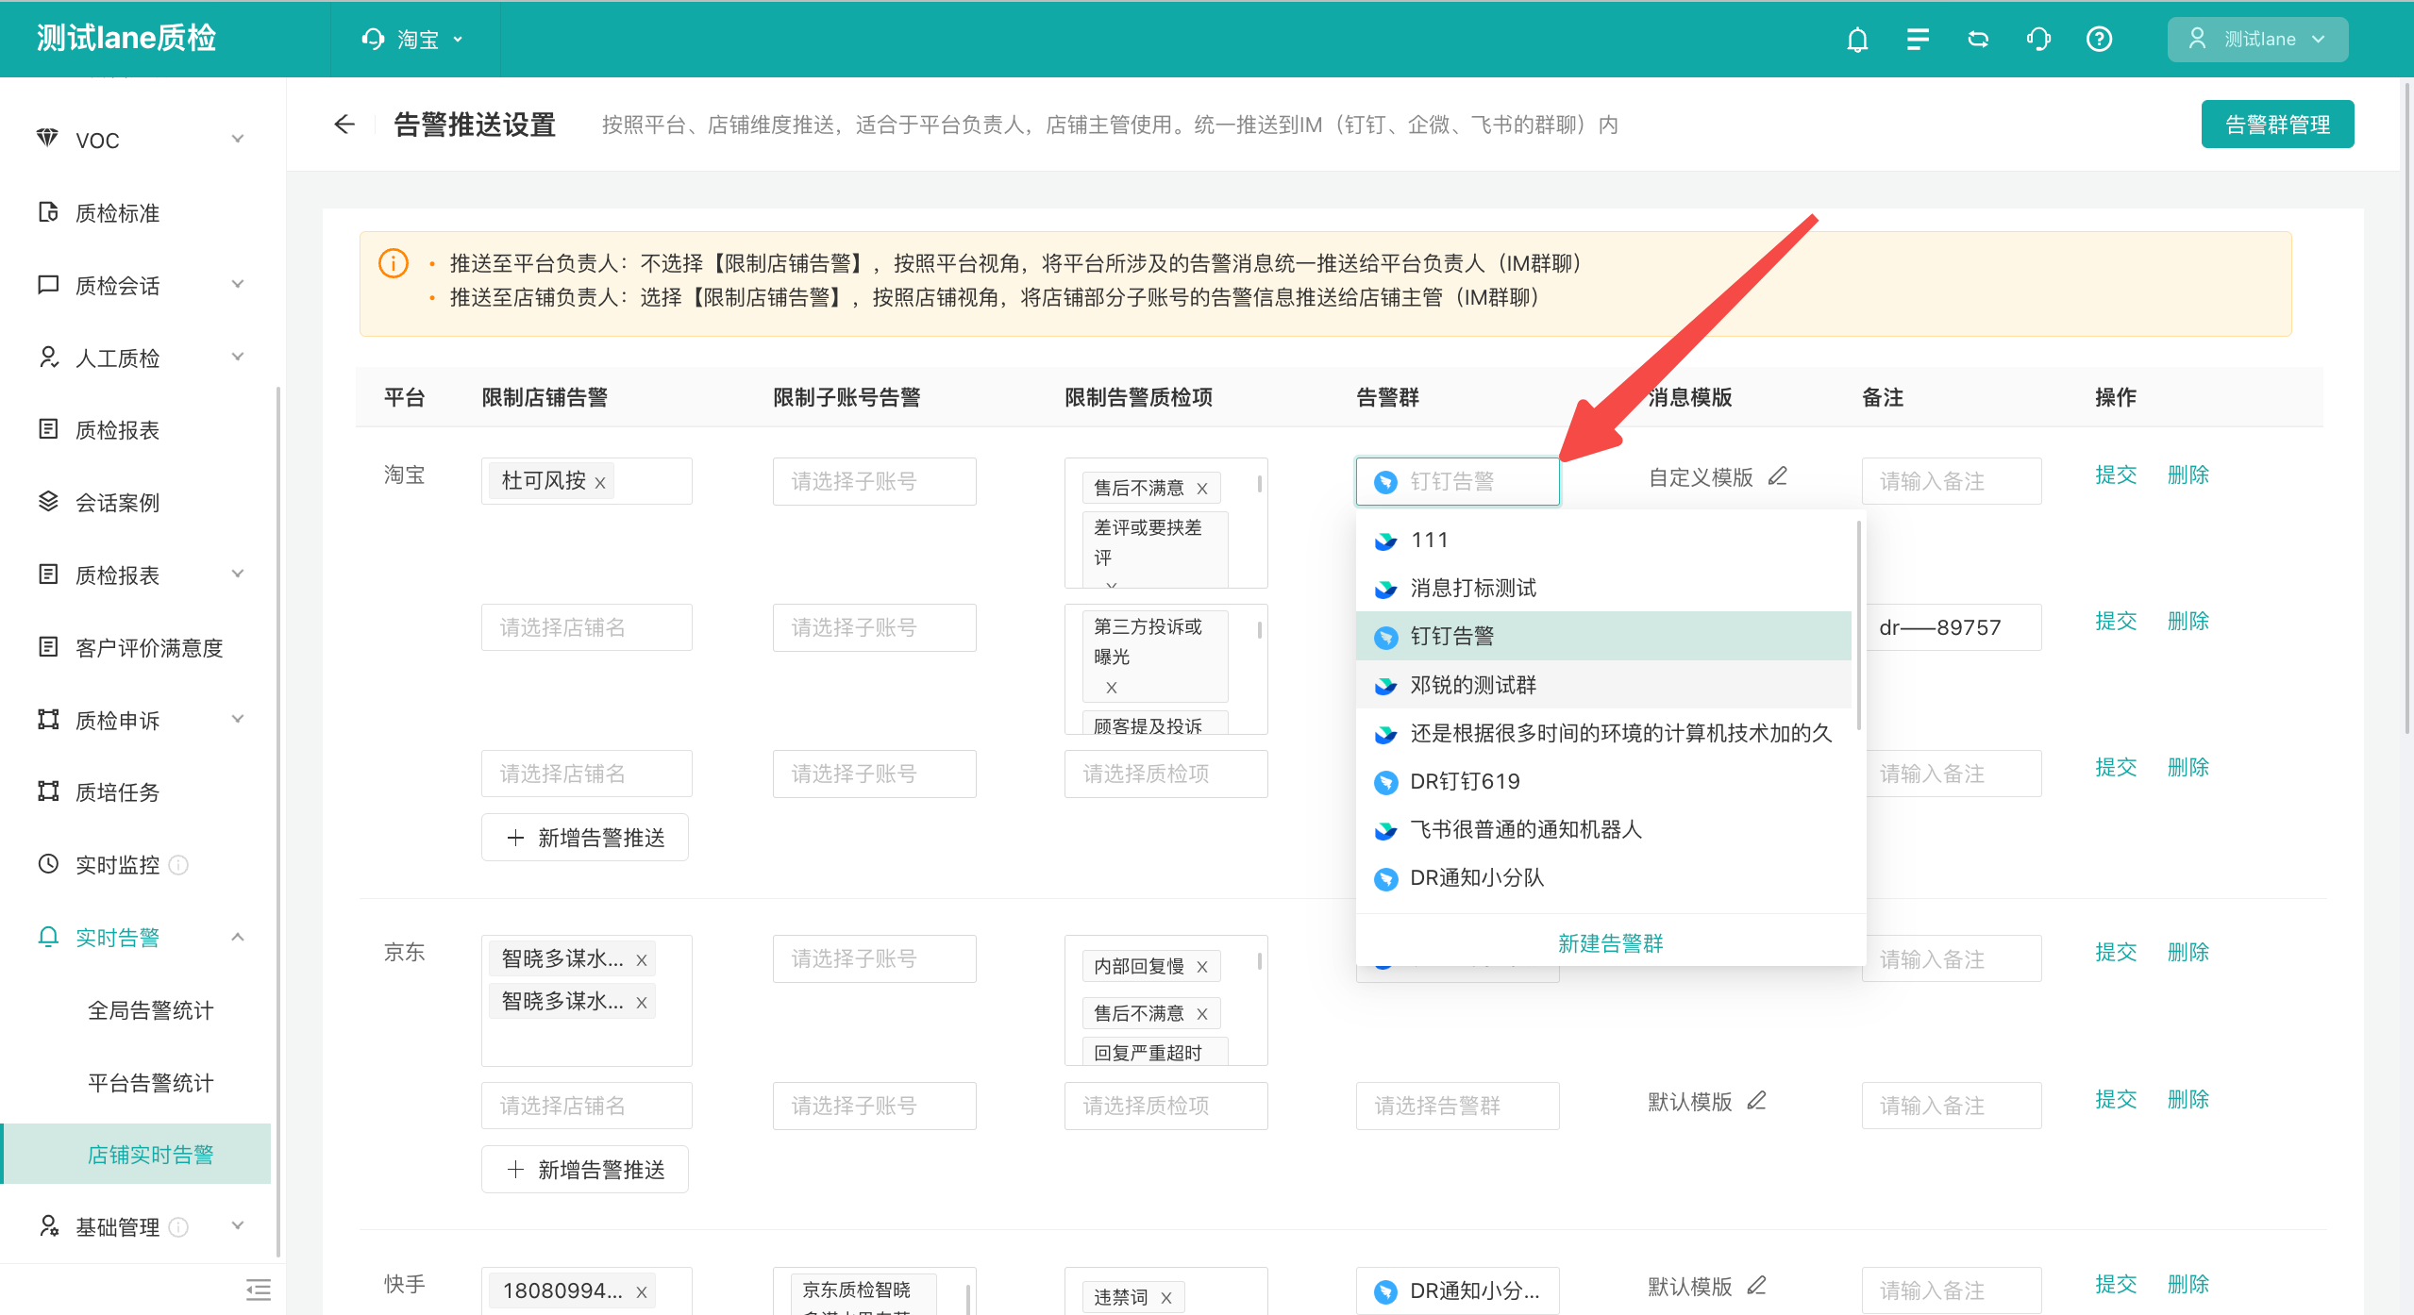2414x1315 pixels.
Task: Click 请选择子账号 field in first 淘宝 row
Action: [x=874, y=482]
